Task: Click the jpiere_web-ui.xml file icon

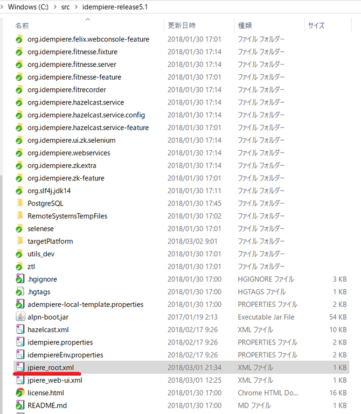Action: 20,380
